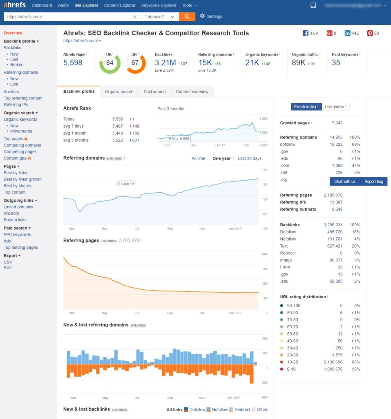The width and height of the screenshot is (391, 419).
Task: Click the orange search magnifier button
Action: point(187,16)
